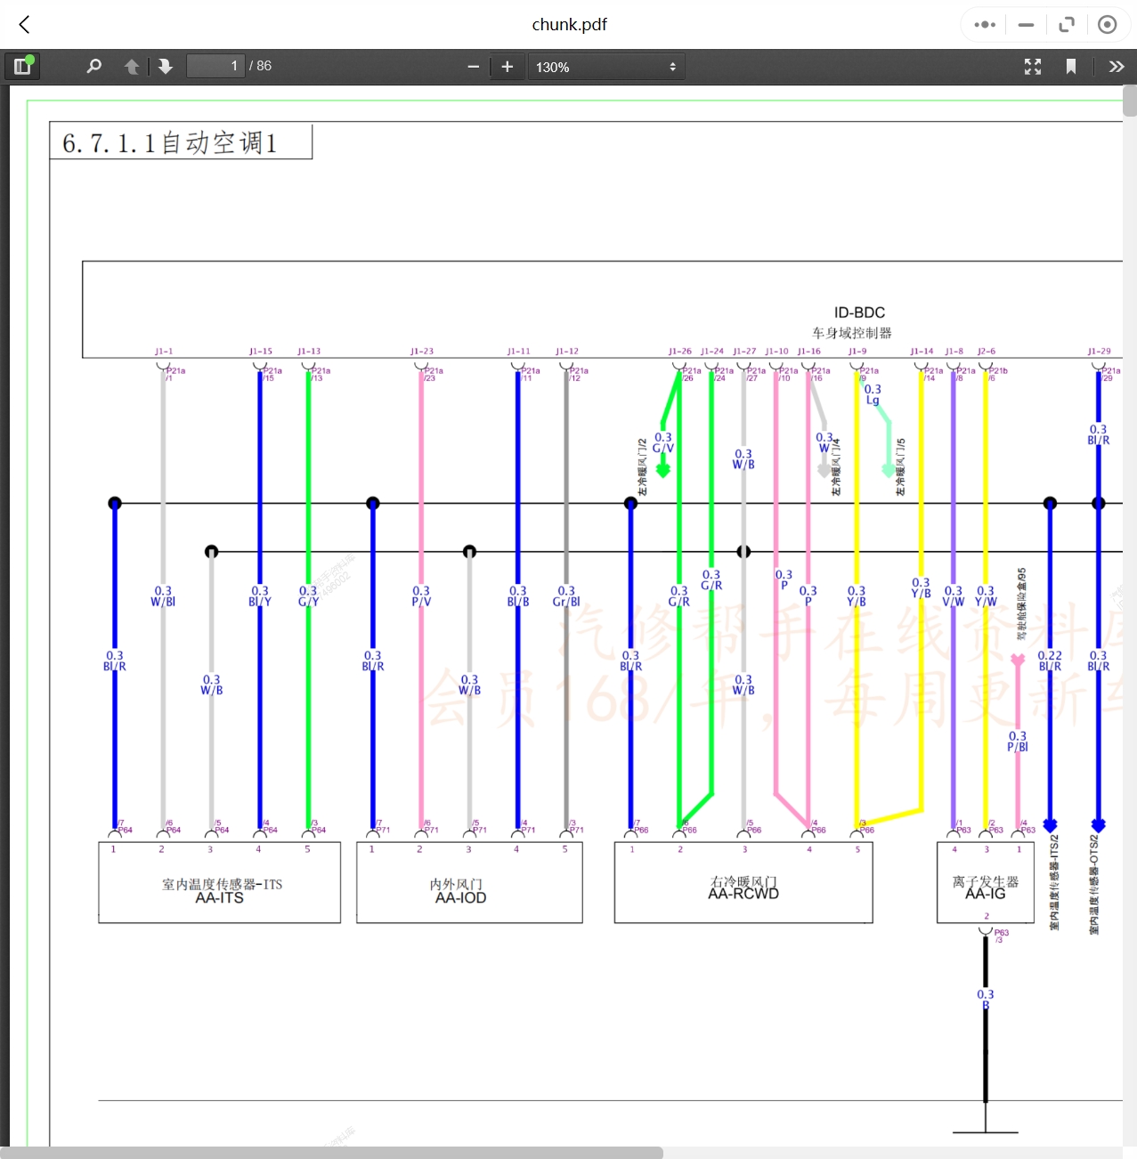This screenshot has width=1137, height=1159.
Task: Open the zoom level dropdown showing 130%
Action: 606,66
